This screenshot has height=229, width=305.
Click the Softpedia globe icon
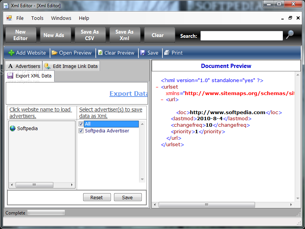pyautogui.click(x=13, y=128)
